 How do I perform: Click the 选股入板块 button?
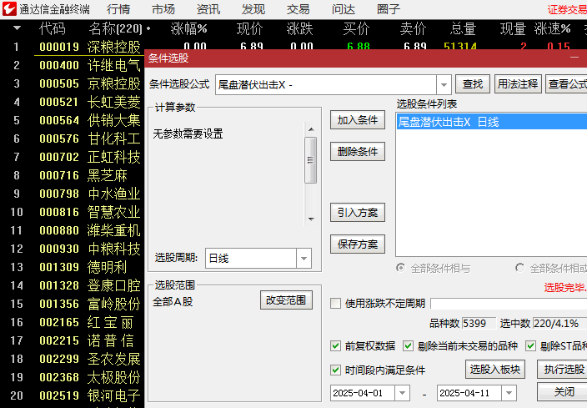pos(495,370)
